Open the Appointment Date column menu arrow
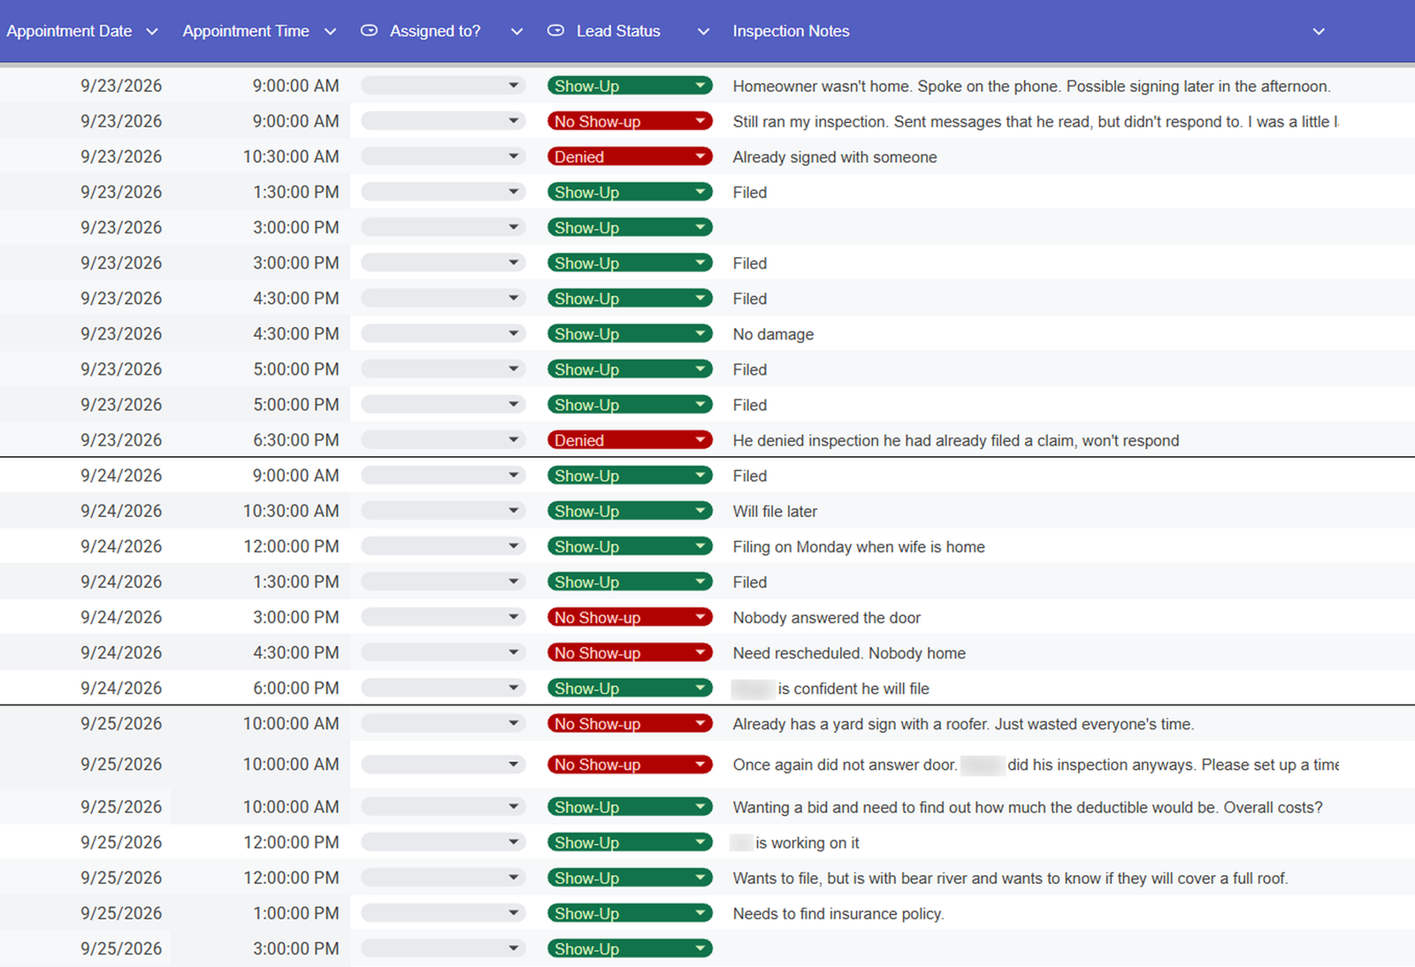Image resolution: width=1415 pixels, height=967 pixels. pos(152,32)
